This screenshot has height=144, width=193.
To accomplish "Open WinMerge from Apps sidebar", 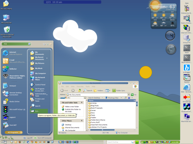I will pyautogui.click(x=187, y=98).
